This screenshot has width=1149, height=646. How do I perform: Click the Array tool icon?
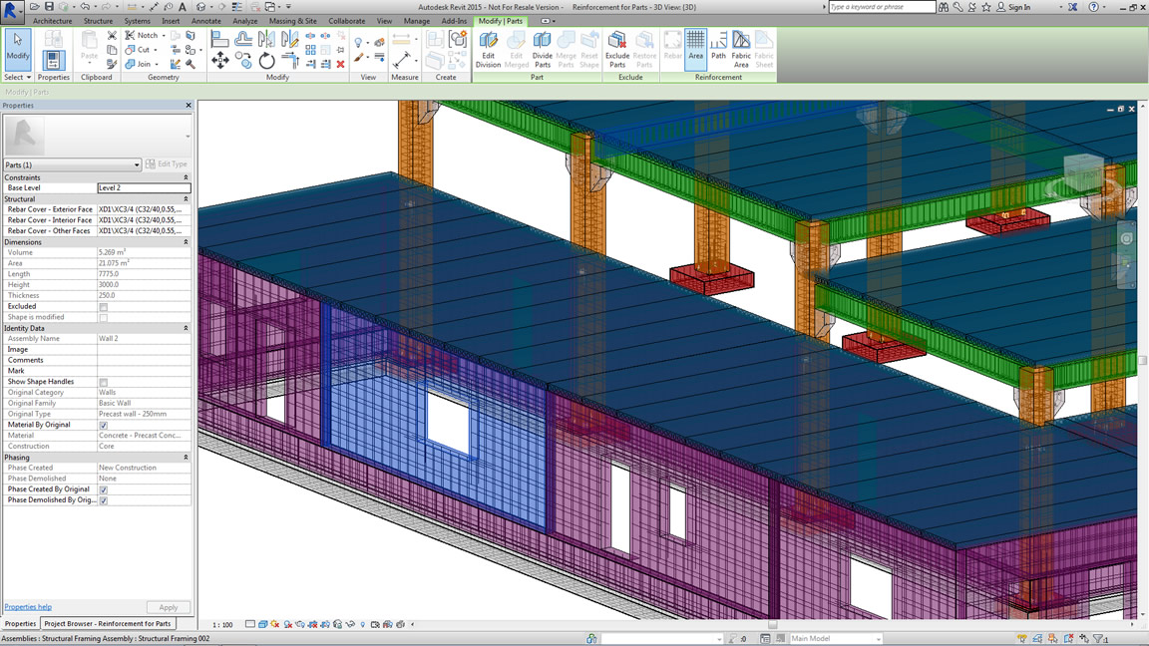click(311, 50)
